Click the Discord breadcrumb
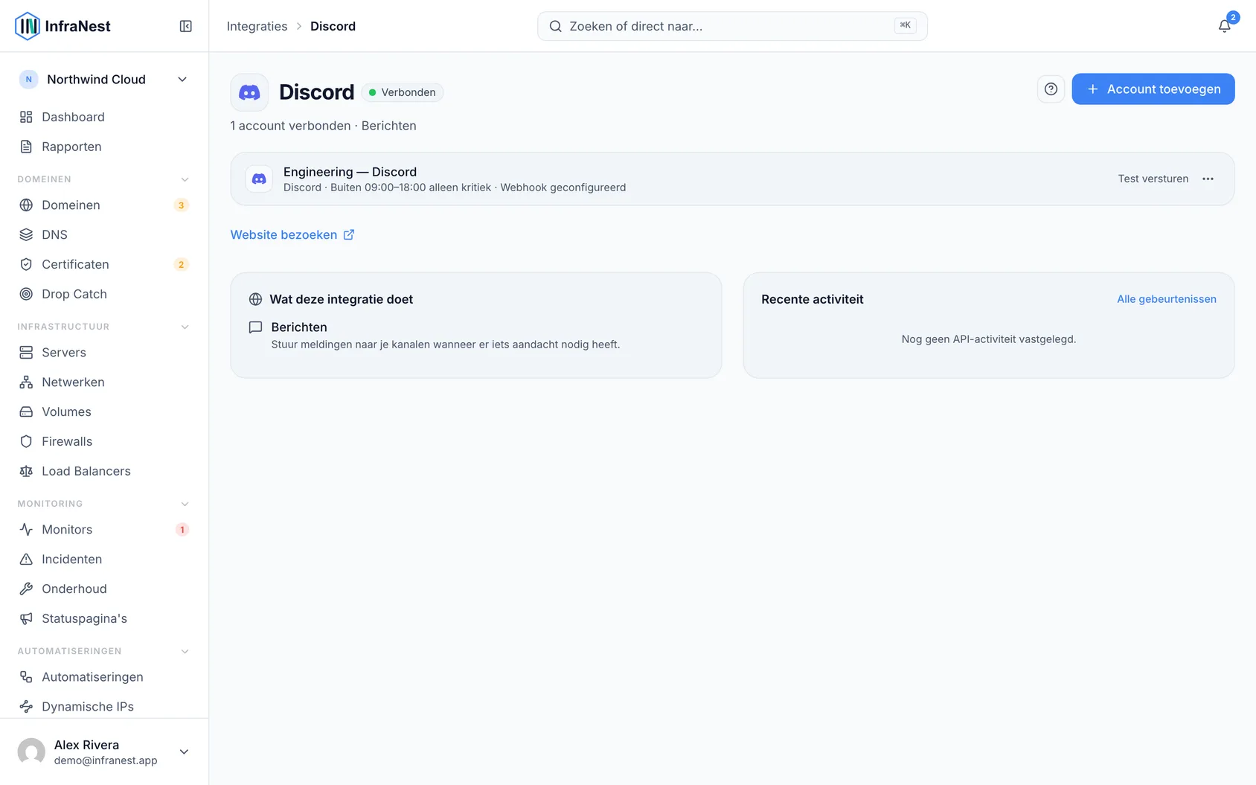Image resolution: width=1256 pixels, height=785 pixels. click(333, 26)
